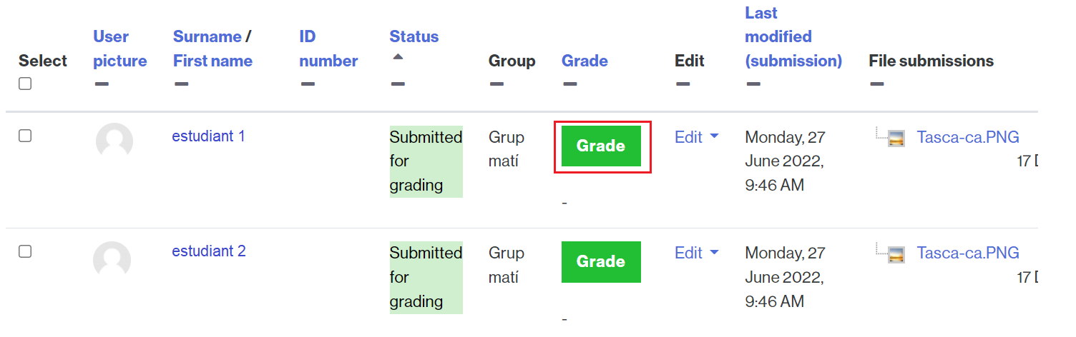Image resolution: width=1076 pixels, height=337 pixels.
Task: Open estudiant 2 user picture avatar
Action: [x=112, y=259]
